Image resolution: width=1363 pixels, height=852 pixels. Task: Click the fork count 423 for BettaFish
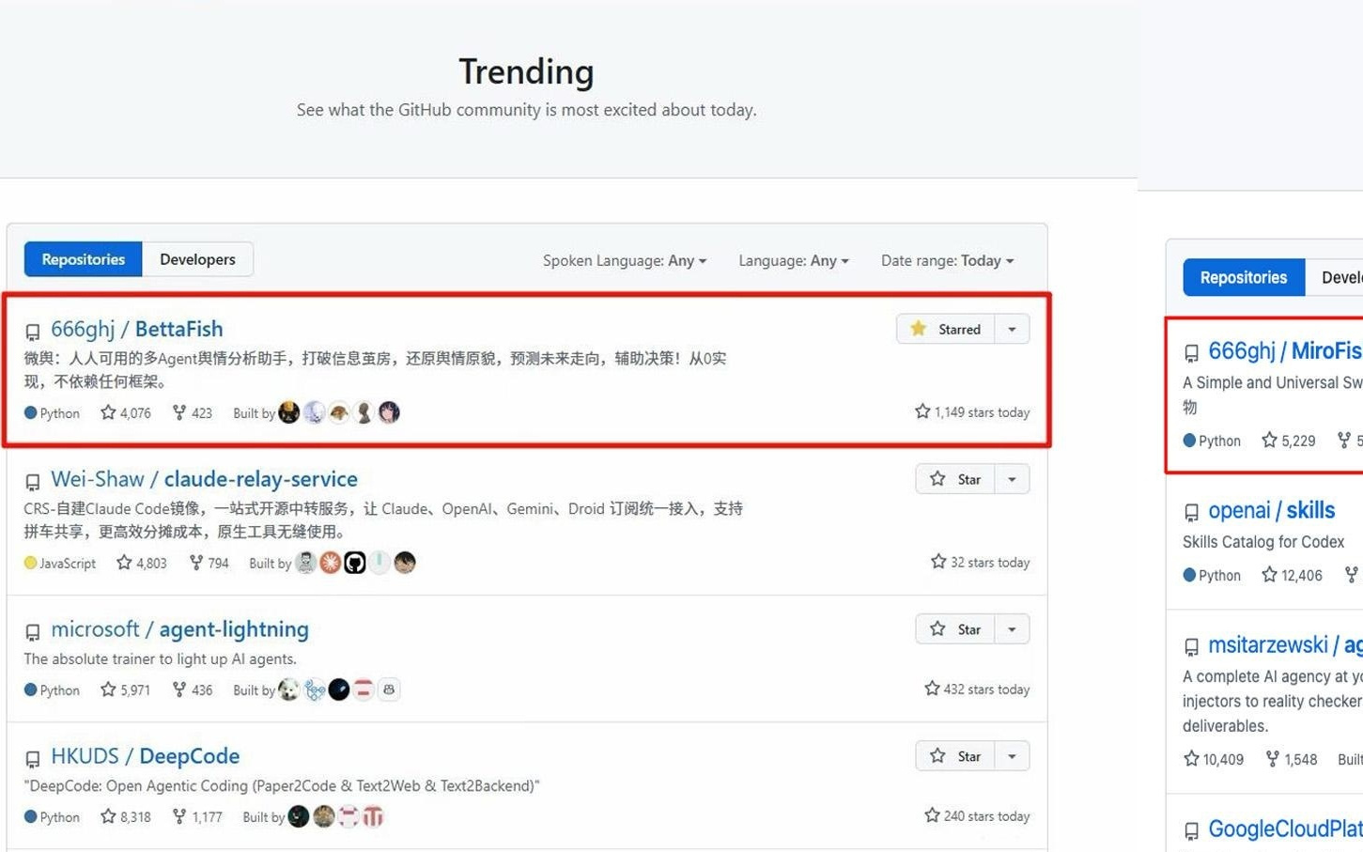pyautogui.click(x=193, y=412)
